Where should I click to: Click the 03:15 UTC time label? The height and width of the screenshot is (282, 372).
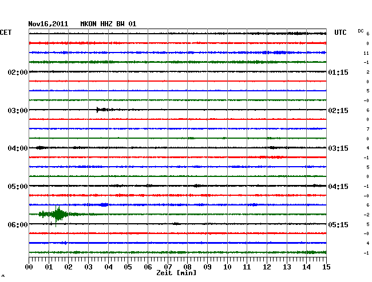click(x=338, y=148)
